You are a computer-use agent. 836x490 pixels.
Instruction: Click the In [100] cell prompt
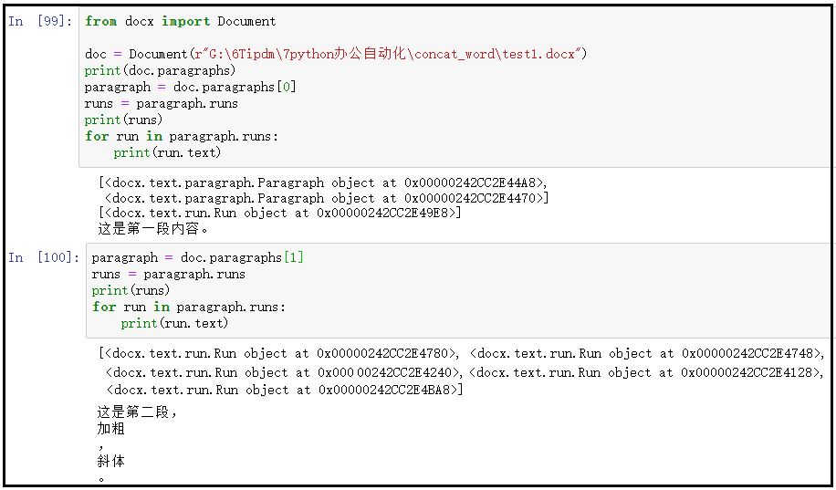coord(44,257)
